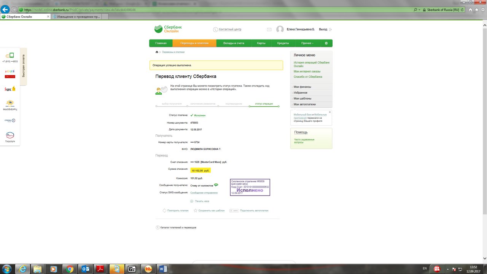
Task: Open История операций Сбербанк Онлайн link
Action: (x=312, y=64)
